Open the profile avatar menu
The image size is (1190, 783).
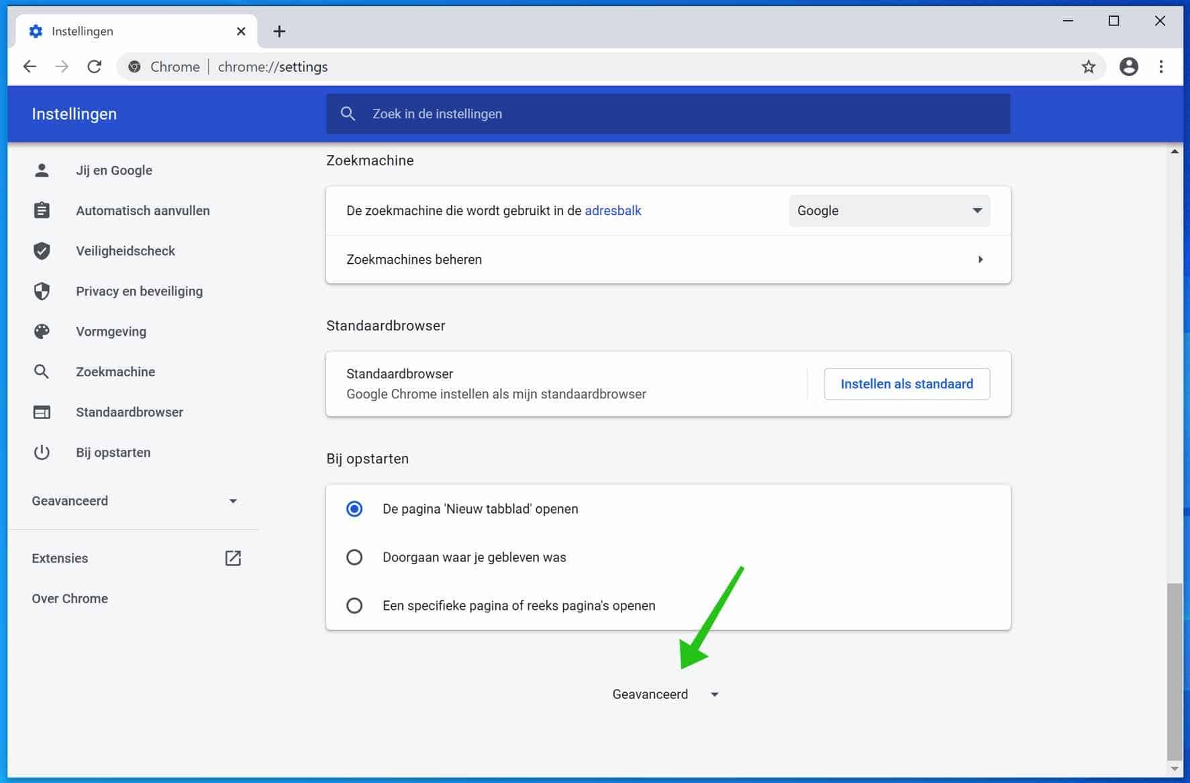pos(1129,66)
